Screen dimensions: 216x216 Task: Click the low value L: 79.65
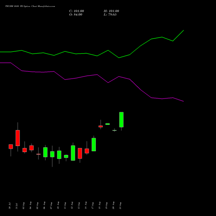point(110,15)
